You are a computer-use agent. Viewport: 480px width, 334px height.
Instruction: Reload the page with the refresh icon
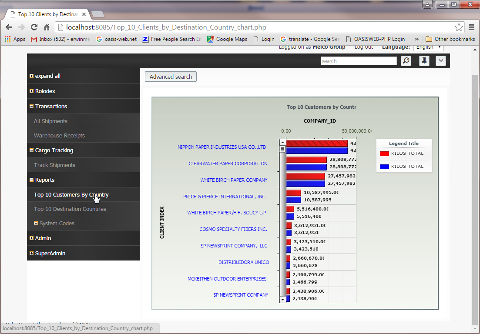[x=34, y=27]
